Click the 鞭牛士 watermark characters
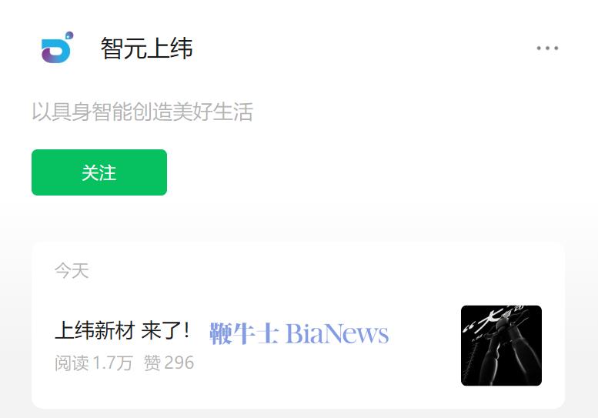 244,334
